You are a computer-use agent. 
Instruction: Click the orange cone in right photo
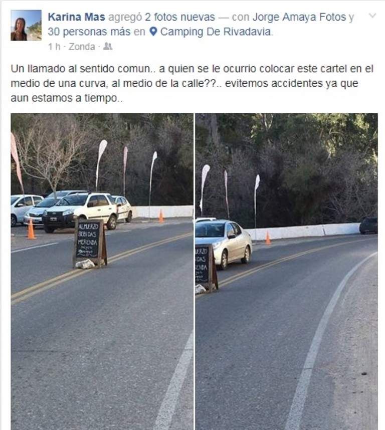click(x=268, y=238)
